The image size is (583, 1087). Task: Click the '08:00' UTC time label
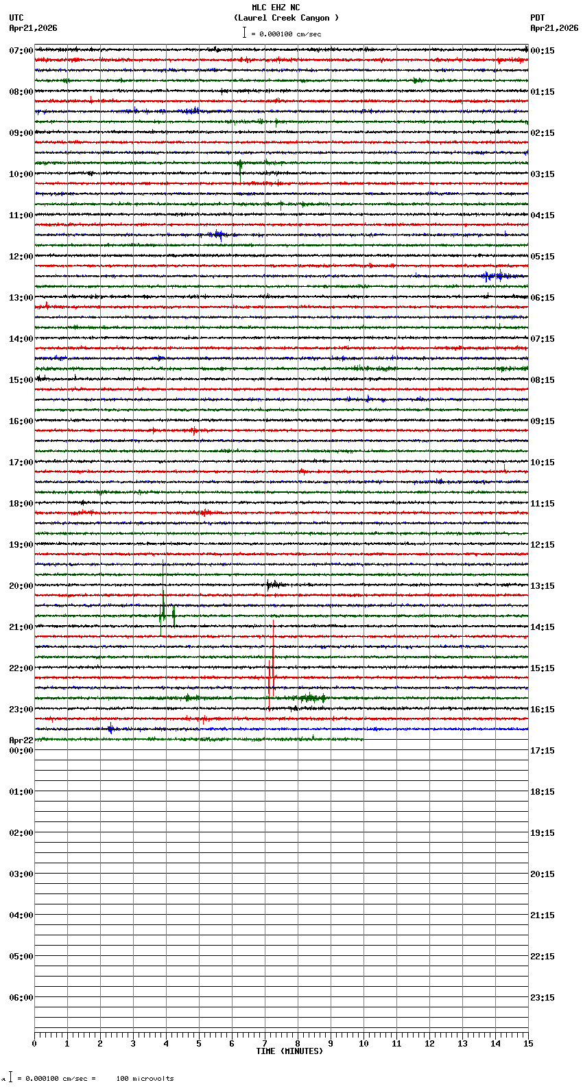tap(21, 92)
